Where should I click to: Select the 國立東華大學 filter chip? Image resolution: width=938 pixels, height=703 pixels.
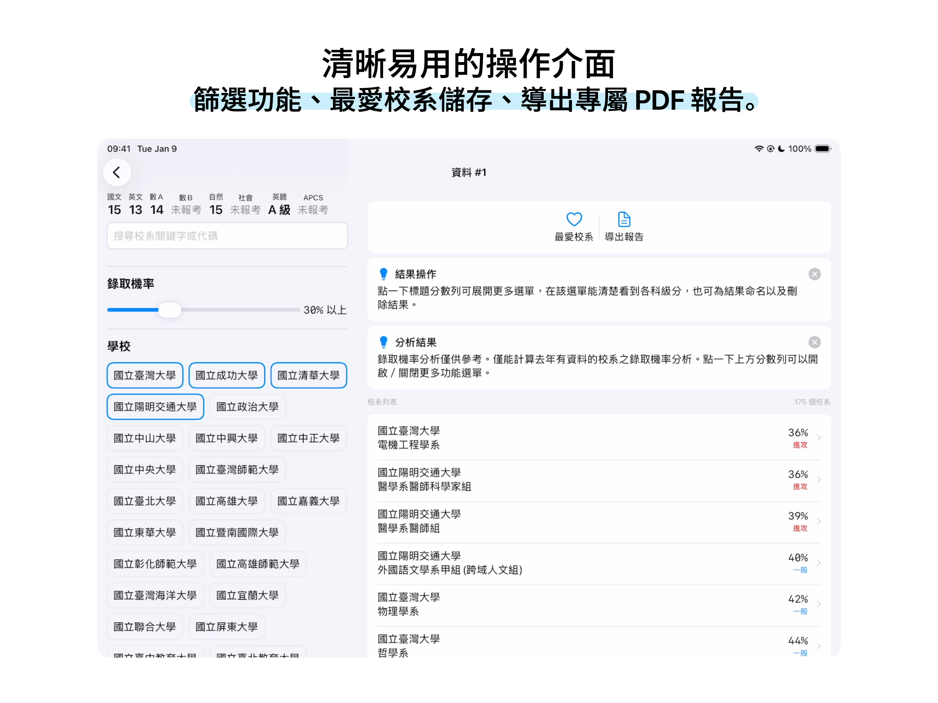[x=145, y=533]
